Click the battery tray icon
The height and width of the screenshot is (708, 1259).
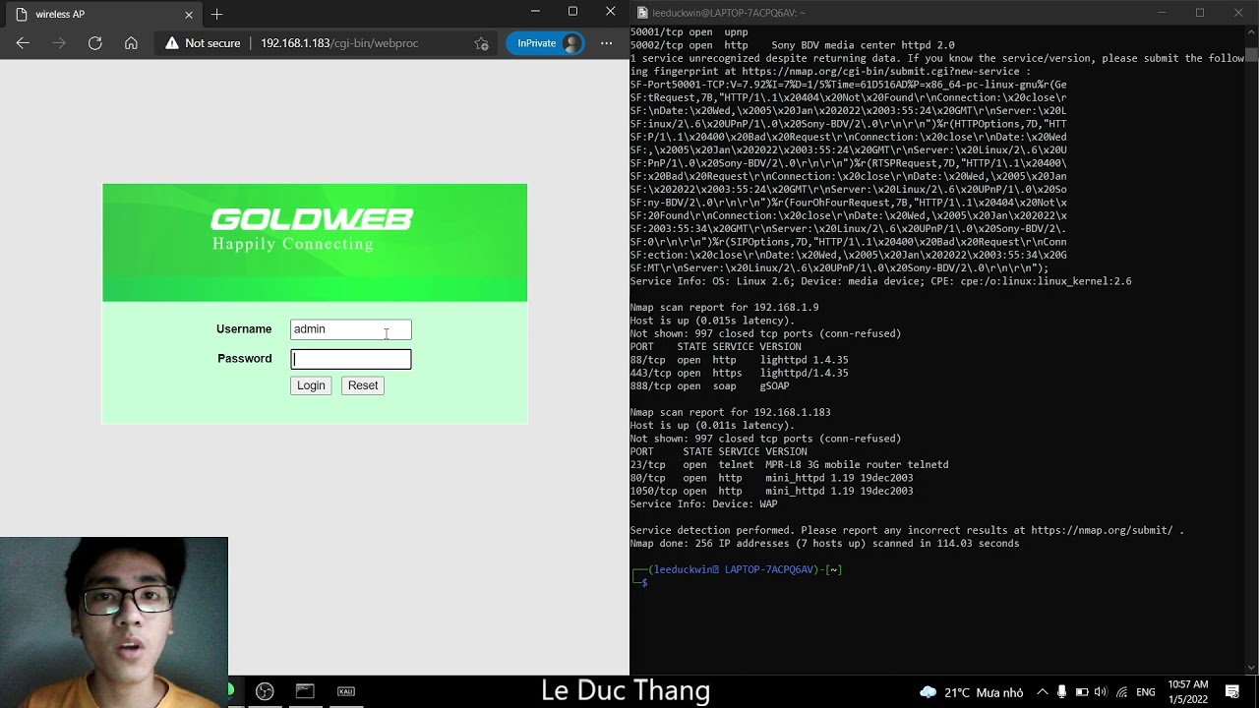(1082, 691)
